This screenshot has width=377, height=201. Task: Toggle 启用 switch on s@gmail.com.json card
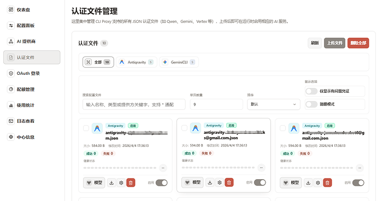260,182
